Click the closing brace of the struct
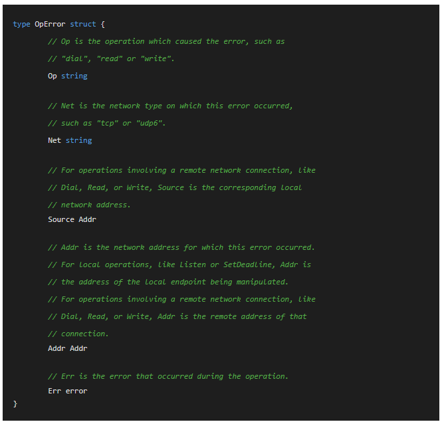 [15, 403]
